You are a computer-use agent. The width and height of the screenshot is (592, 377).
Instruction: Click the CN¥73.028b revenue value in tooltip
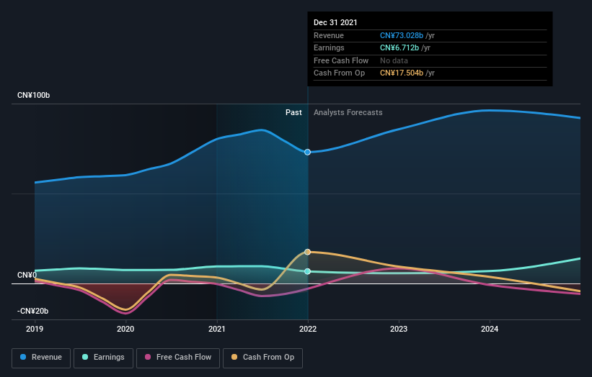[x=402, y=35]
